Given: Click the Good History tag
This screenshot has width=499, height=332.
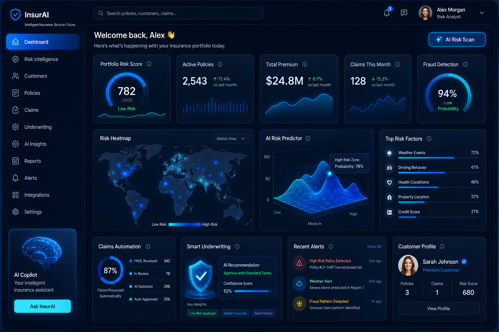Looking at the screenshot, I should point(263,313).
